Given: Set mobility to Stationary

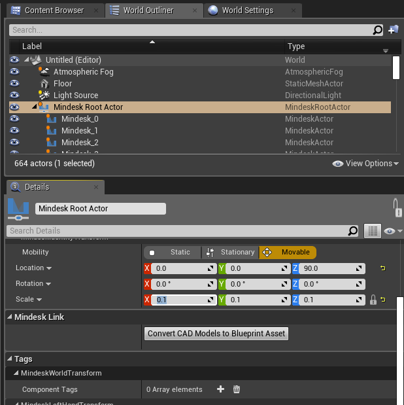Looking at the screenshot, I should [230, 253].
